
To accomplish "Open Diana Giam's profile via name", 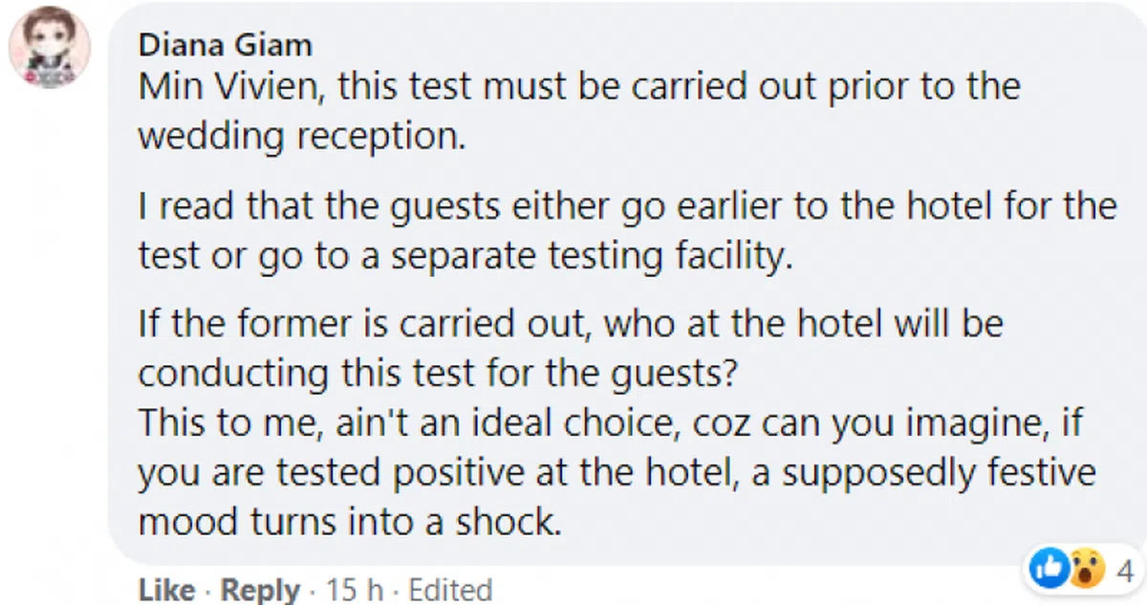I will pos(225,44).
